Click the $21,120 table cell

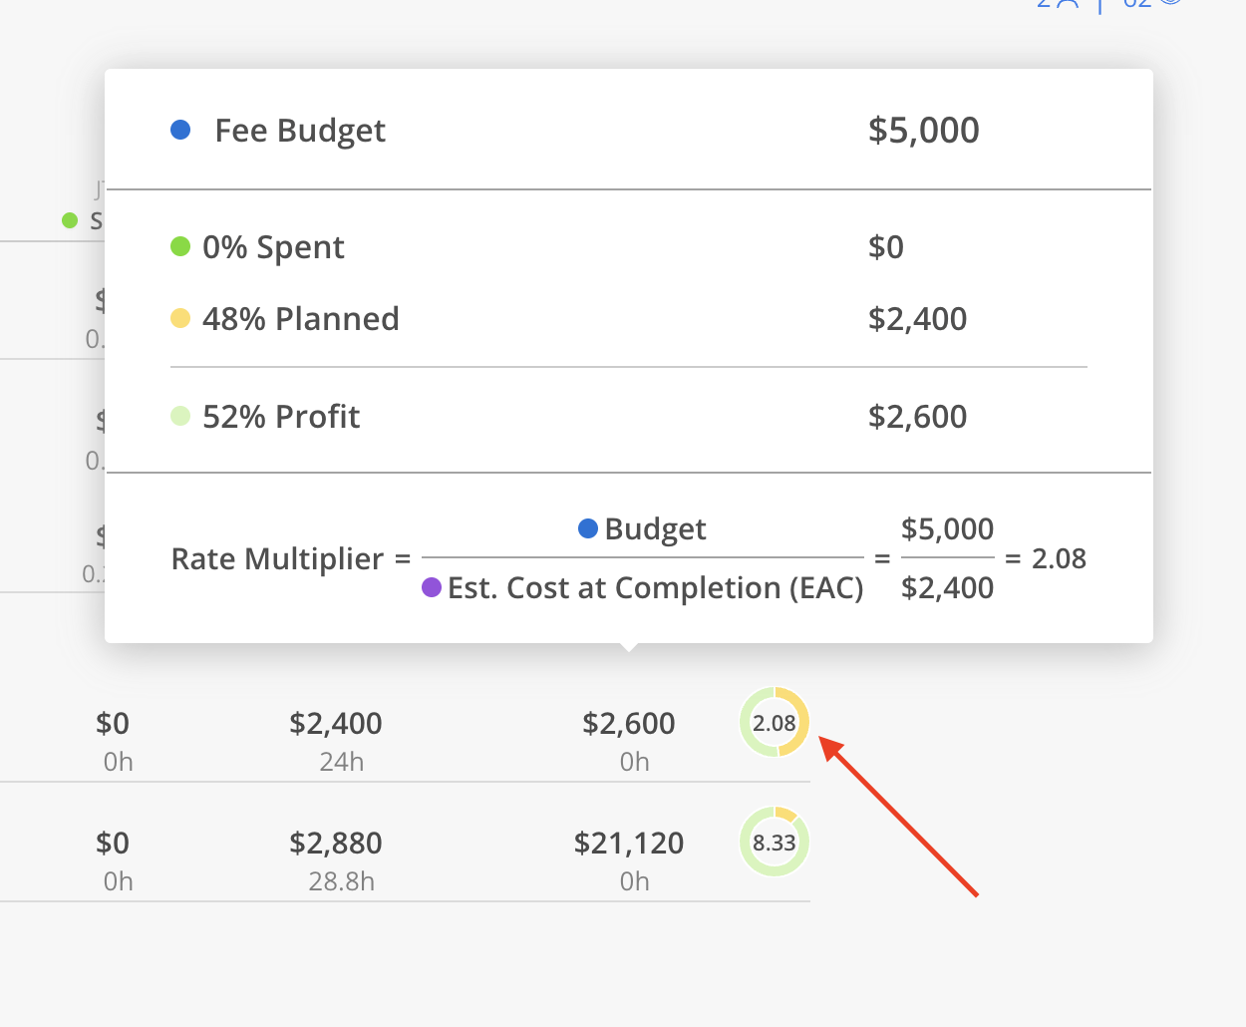tap(629, 844)
